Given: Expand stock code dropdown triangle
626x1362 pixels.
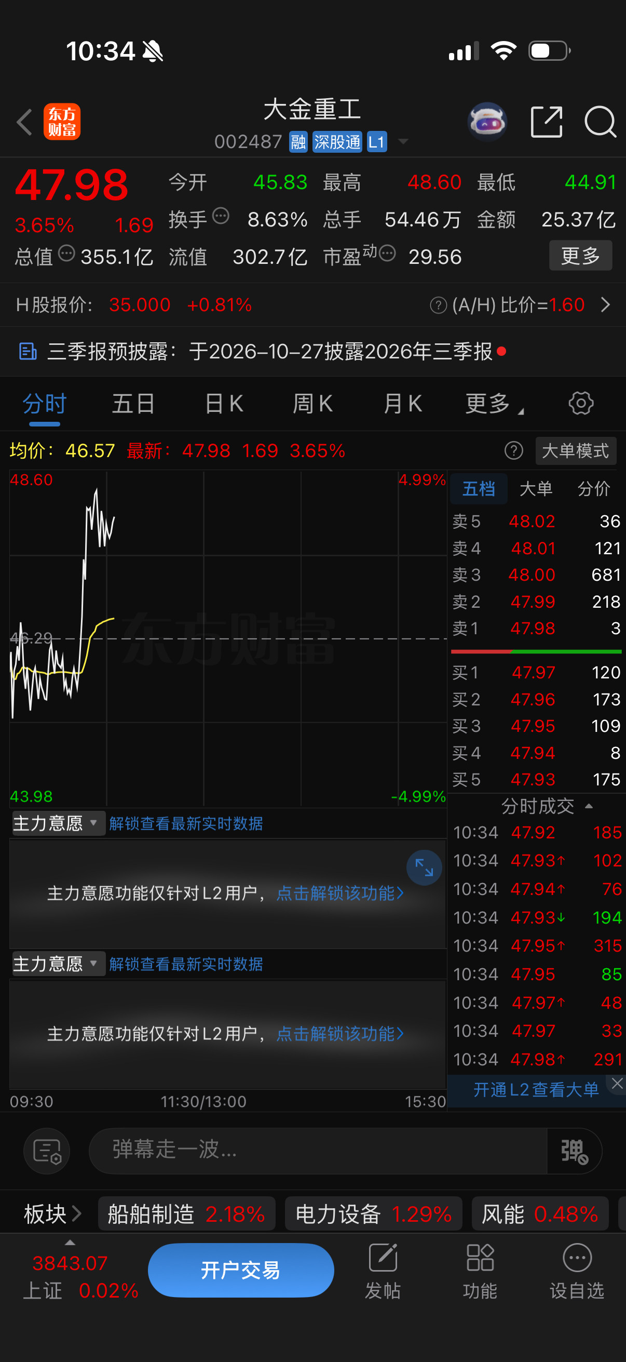Looking at the screenshot, I should [403, 142].
